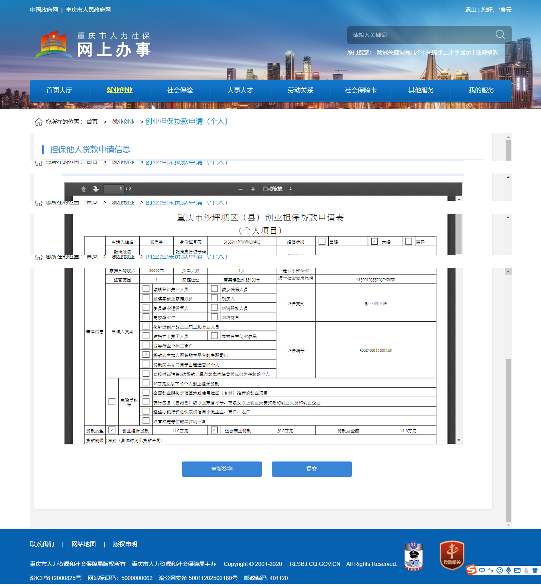Viewport: 541px width, 586px height.
Task: Toggle the 创业担保贷款 loan type checkbox
Action: (x=112, y=430)
